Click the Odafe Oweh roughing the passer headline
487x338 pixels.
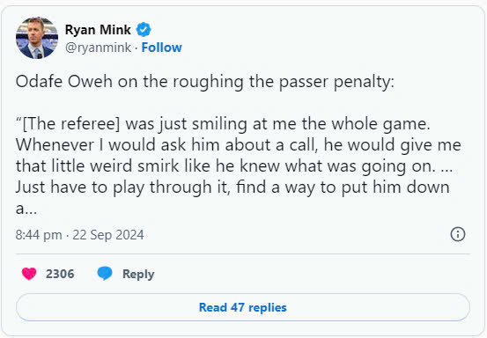(x=205, y=82)
